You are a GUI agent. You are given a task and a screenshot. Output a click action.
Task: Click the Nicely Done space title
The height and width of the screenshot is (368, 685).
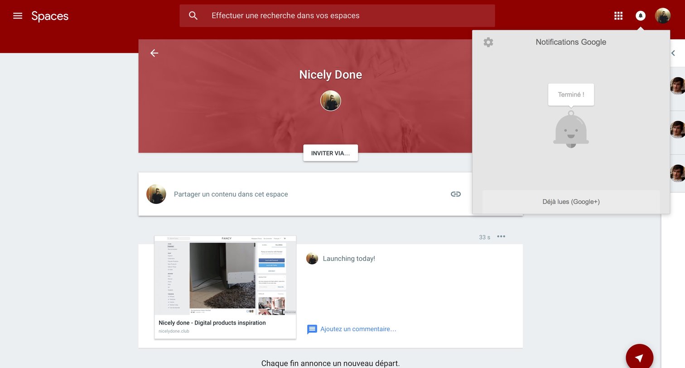pyautogui.click(x=331, y=75)
